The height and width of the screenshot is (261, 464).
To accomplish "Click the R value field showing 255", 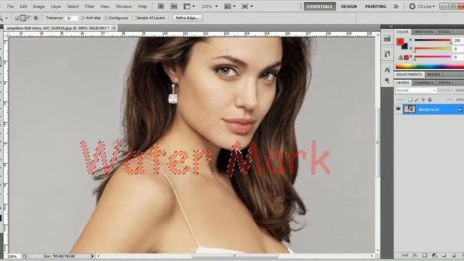I will [458, 41].
